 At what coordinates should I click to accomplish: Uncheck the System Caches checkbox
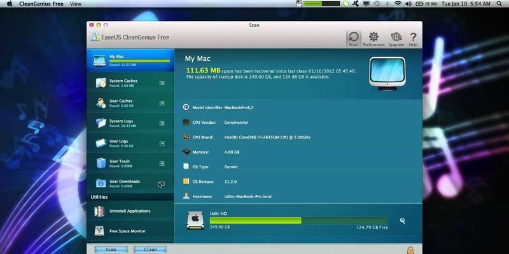(x=162, y=83)
